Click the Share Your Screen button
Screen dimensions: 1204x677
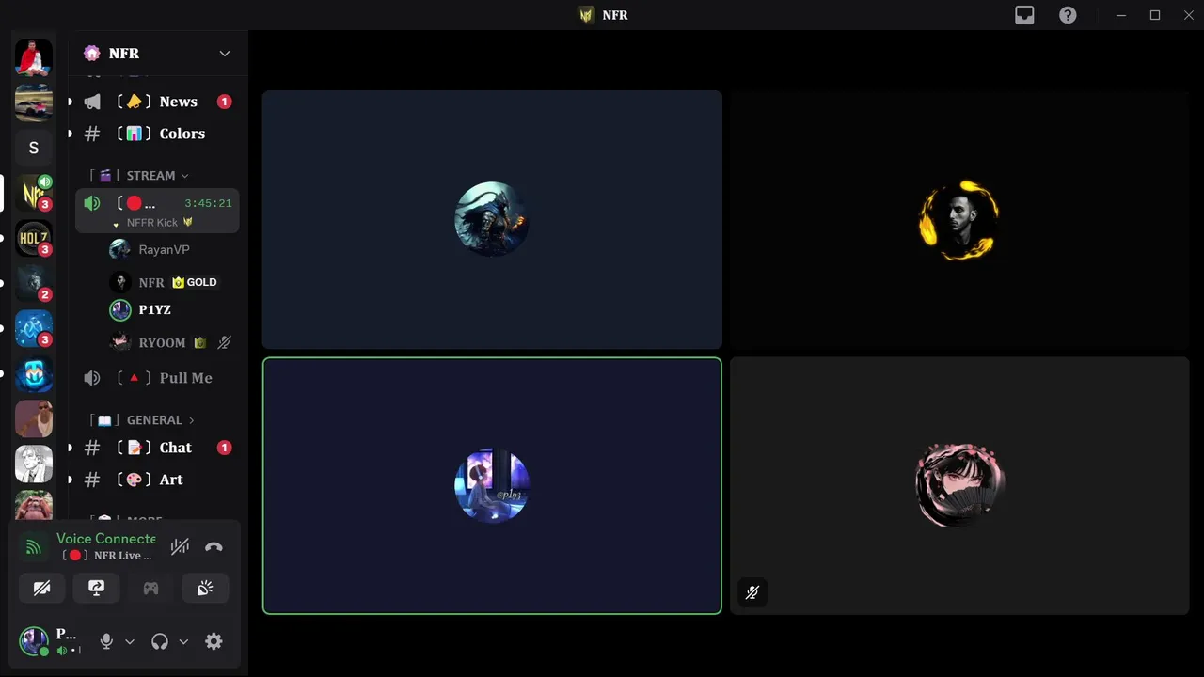point(96,588)
